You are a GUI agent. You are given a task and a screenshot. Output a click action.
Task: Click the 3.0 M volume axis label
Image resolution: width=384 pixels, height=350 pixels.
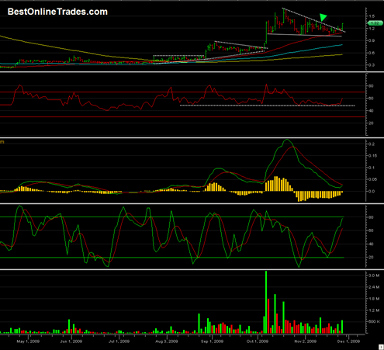pos(374,275)
